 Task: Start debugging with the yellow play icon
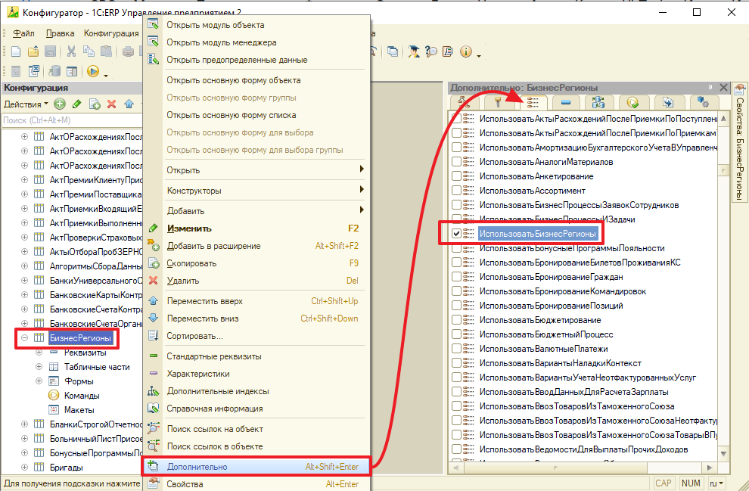92,72
